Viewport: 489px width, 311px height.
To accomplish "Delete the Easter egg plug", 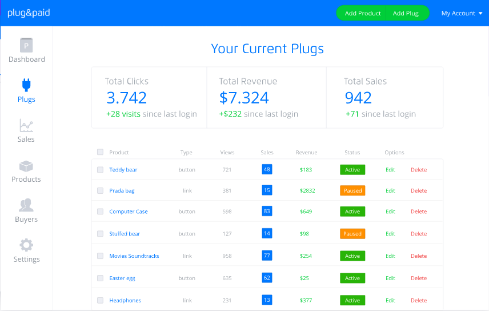I will point(419,278).
